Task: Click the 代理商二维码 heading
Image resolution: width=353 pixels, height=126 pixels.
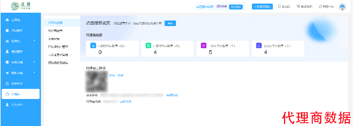Action: (x=96, y=68)
